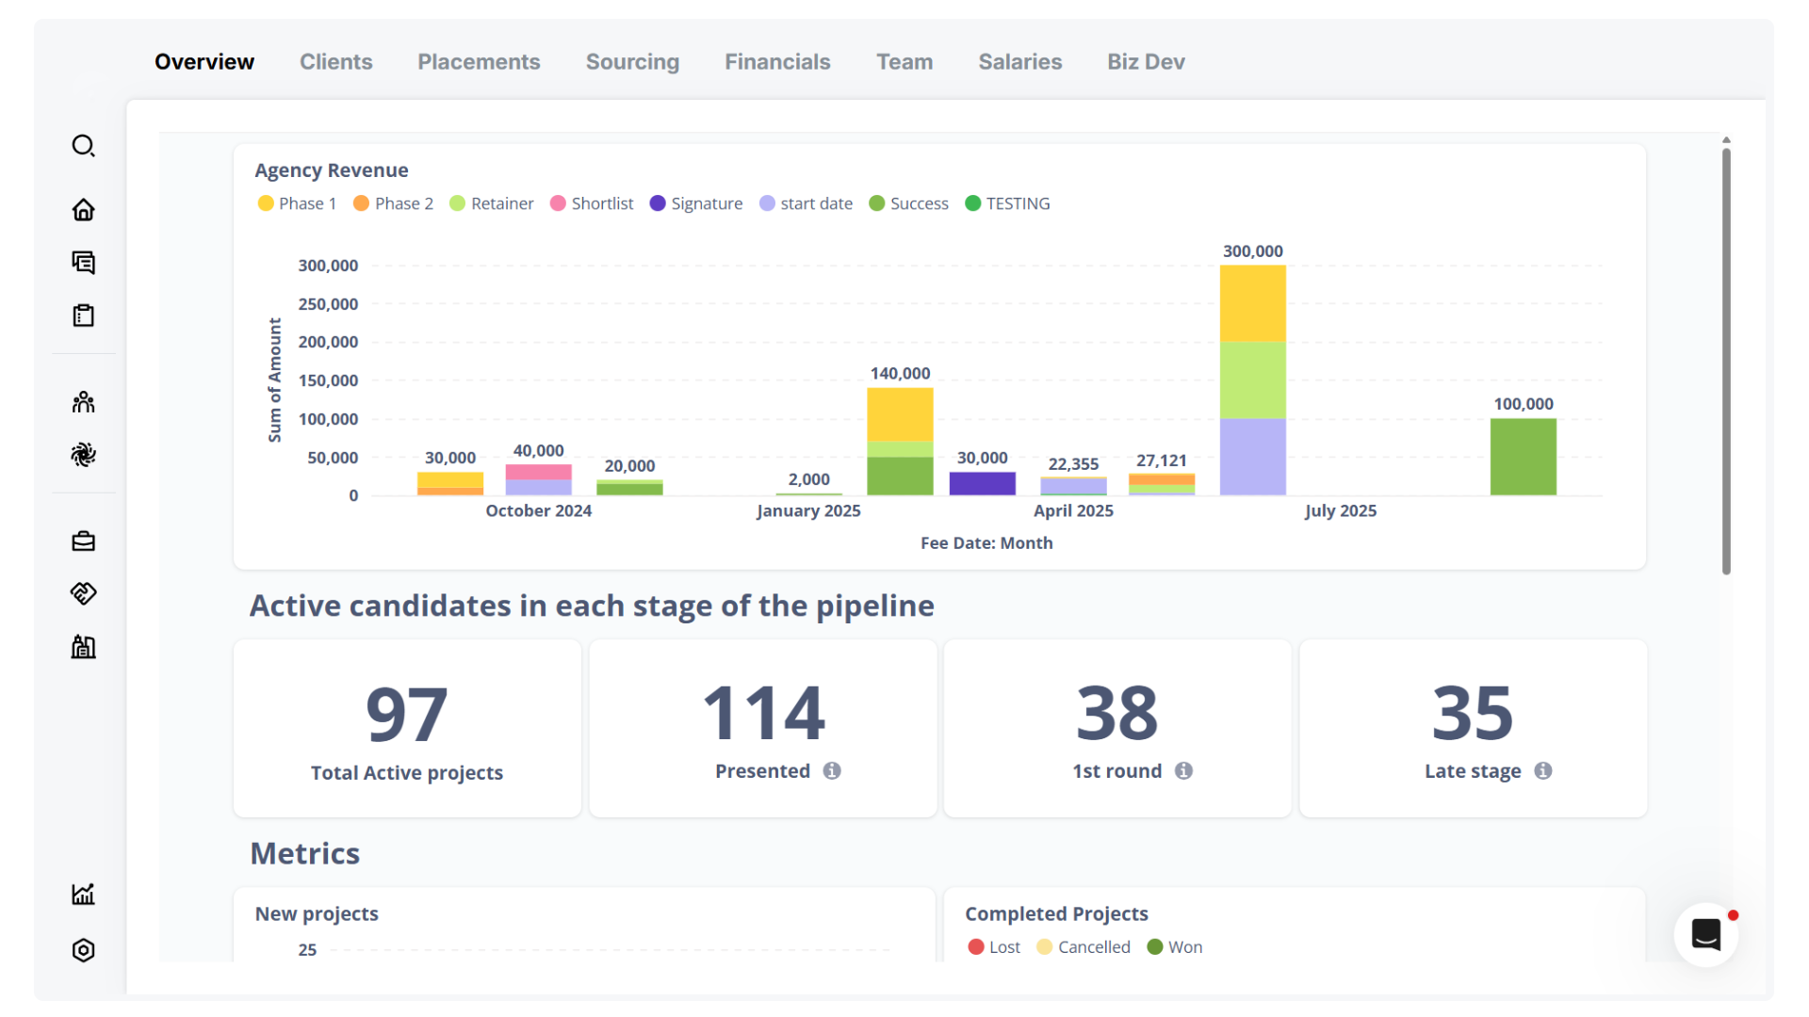Open the search tool in the sidebar

click(84, 146)
